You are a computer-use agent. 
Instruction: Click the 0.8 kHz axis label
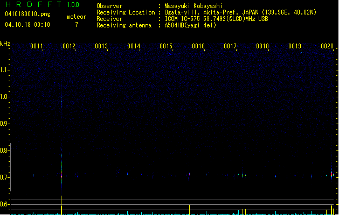click(4, 150)
